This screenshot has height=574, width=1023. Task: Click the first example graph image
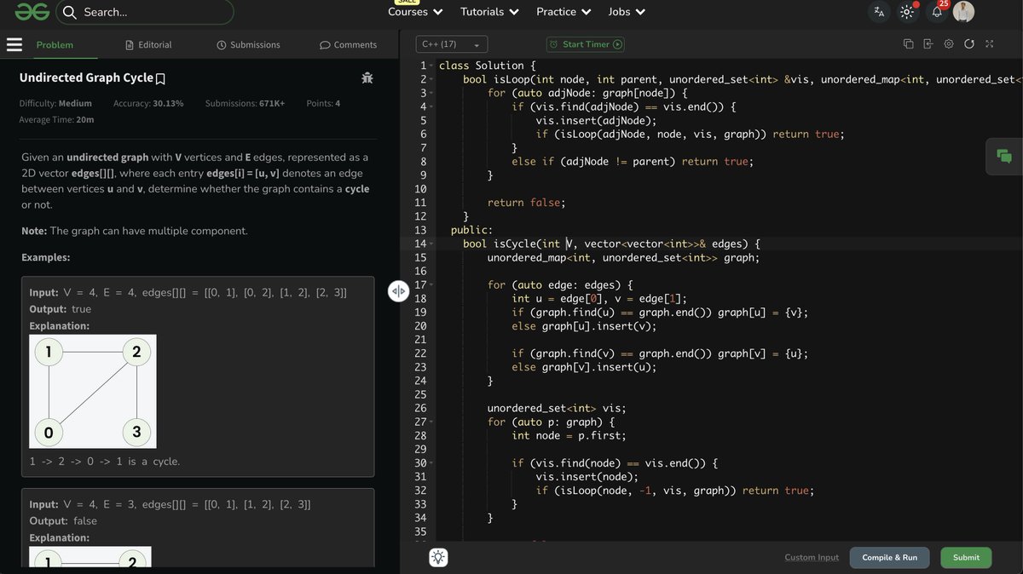click(93, 391)
